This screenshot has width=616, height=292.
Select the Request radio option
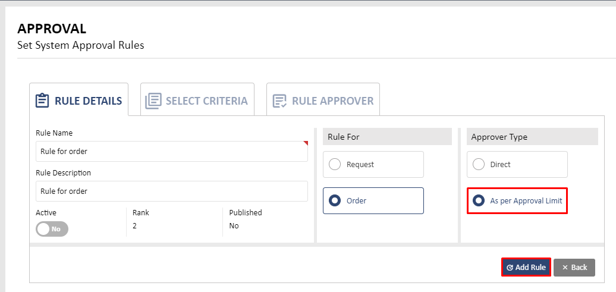[373, 164]
